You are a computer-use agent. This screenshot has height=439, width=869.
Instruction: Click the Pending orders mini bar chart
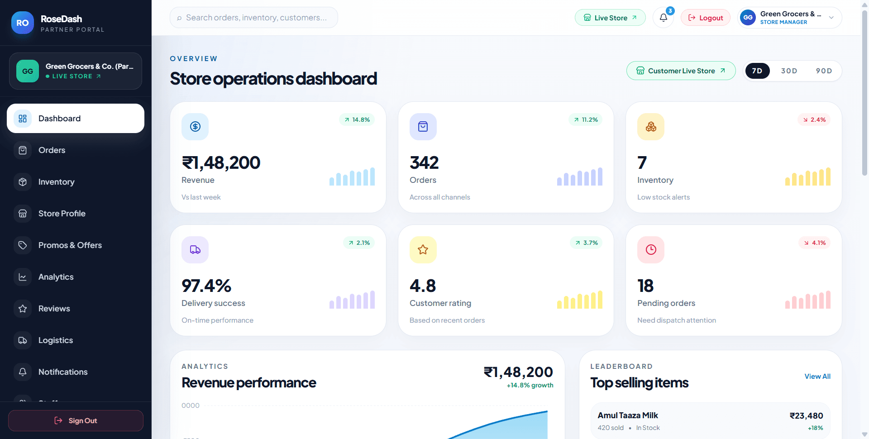click(808, 300)
